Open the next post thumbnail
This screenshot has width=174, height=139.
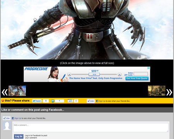pyautogui.click(x=157, y=91)
